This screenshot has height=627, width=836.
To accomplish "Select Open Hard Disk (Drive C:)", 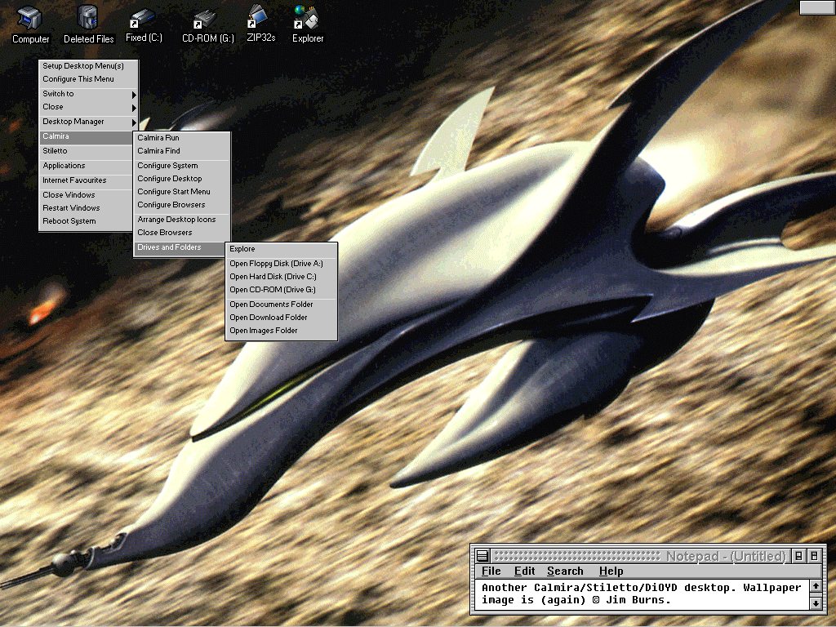I will (273, 277).
